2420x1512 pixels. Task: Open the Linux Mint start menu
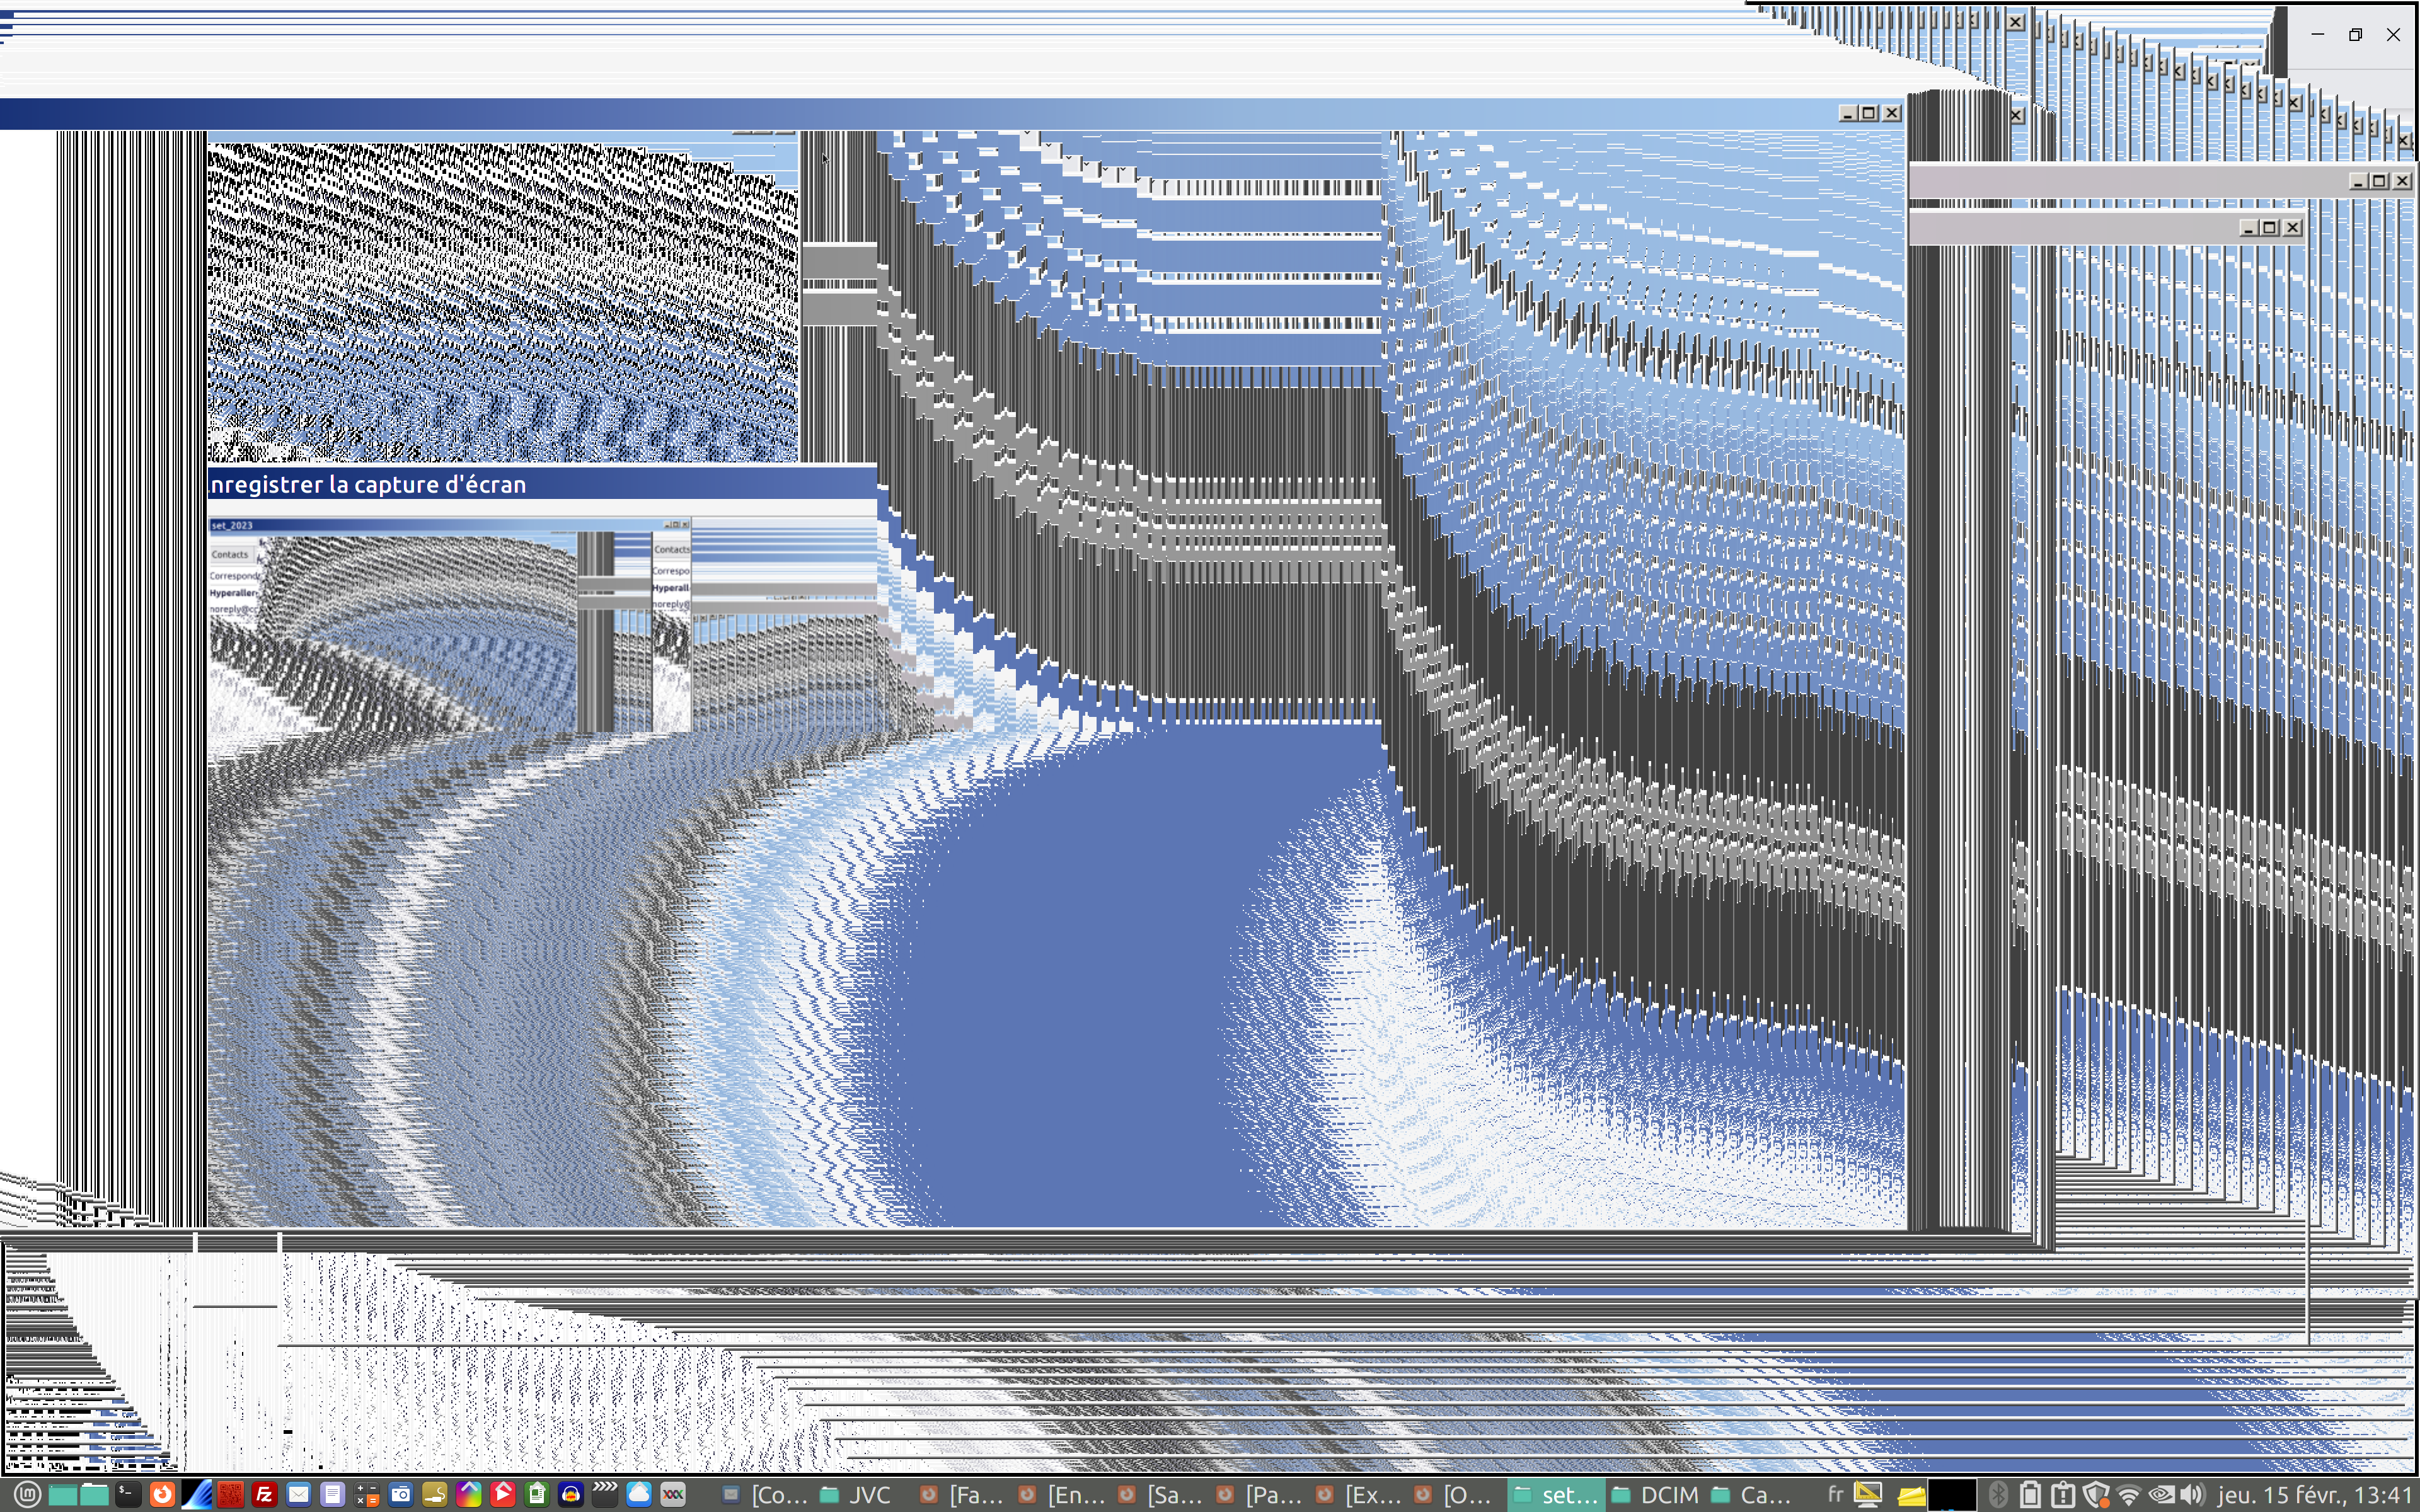click(27, 1495)
